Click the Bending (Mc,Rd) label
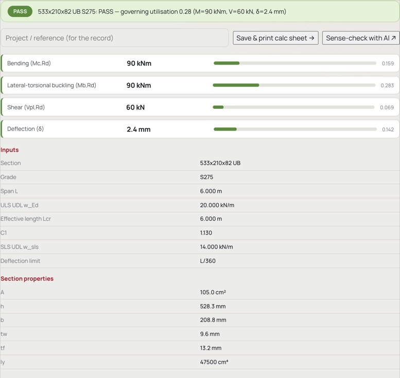 [x=29, y=63]
